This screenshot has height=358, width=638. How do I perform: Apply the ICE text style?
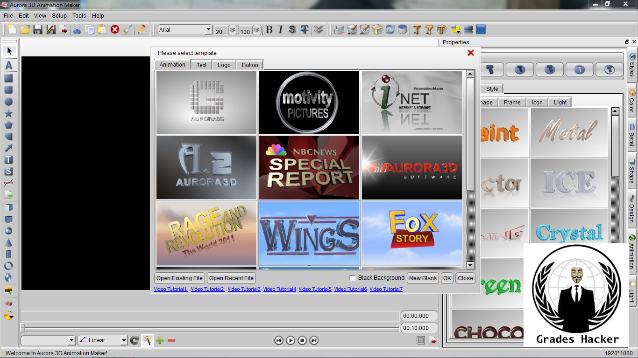(569, 183)
